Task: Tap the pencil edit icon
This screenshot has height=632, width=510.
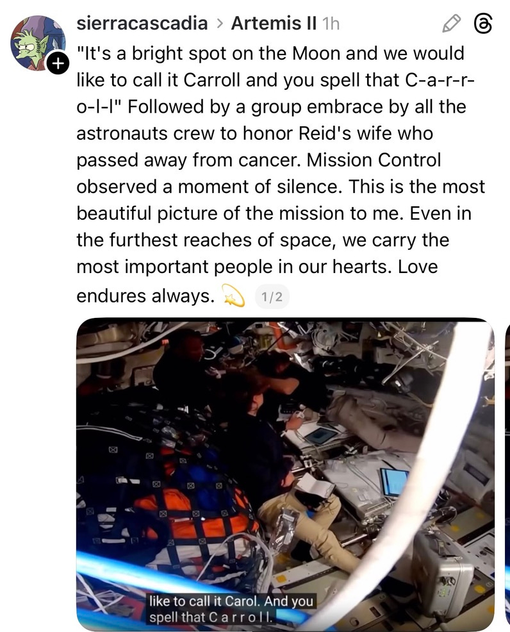Action: point(452,23)
